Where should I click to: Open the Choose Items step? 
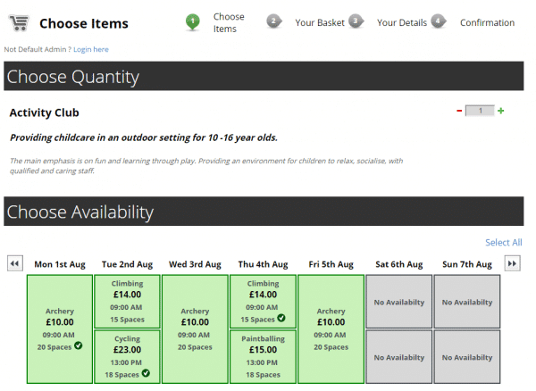pos(229,22)
